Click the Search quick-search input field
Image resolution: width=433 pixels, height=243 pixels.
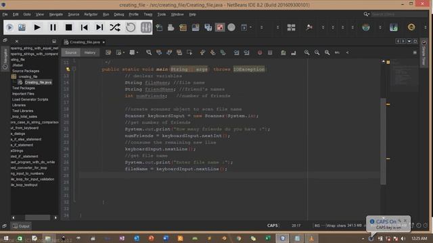(x=398, y=14)
